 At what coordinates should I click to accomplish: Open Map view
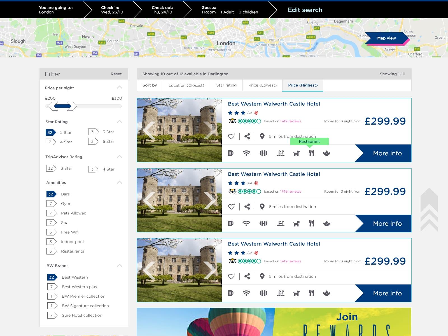(x=387, y=38)
